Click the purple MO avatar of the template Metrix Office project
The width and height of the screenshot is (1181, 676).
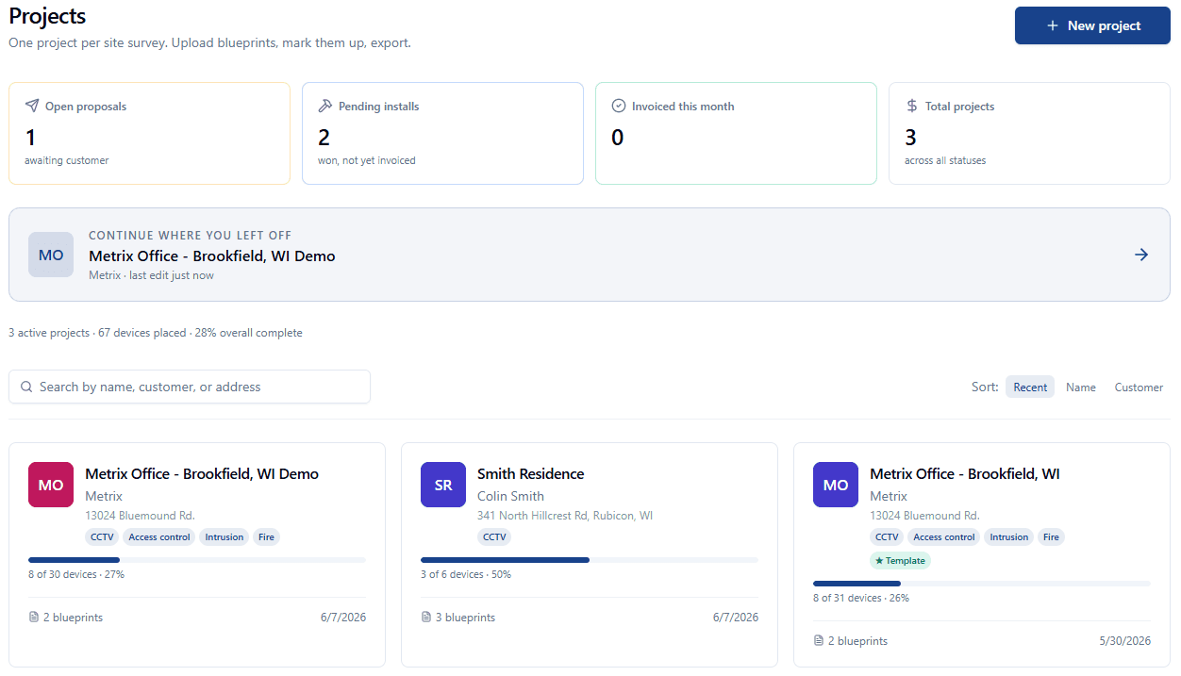[836, 485]
